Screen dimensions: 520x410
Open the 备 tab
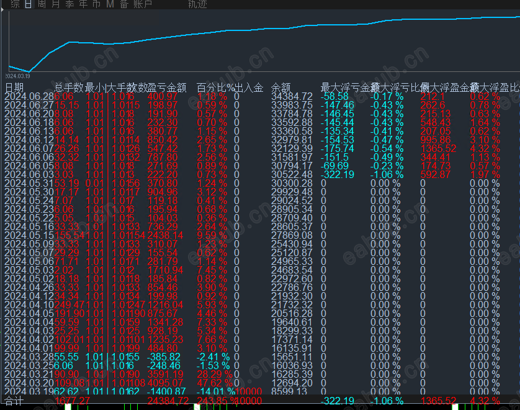pos(124,4)
